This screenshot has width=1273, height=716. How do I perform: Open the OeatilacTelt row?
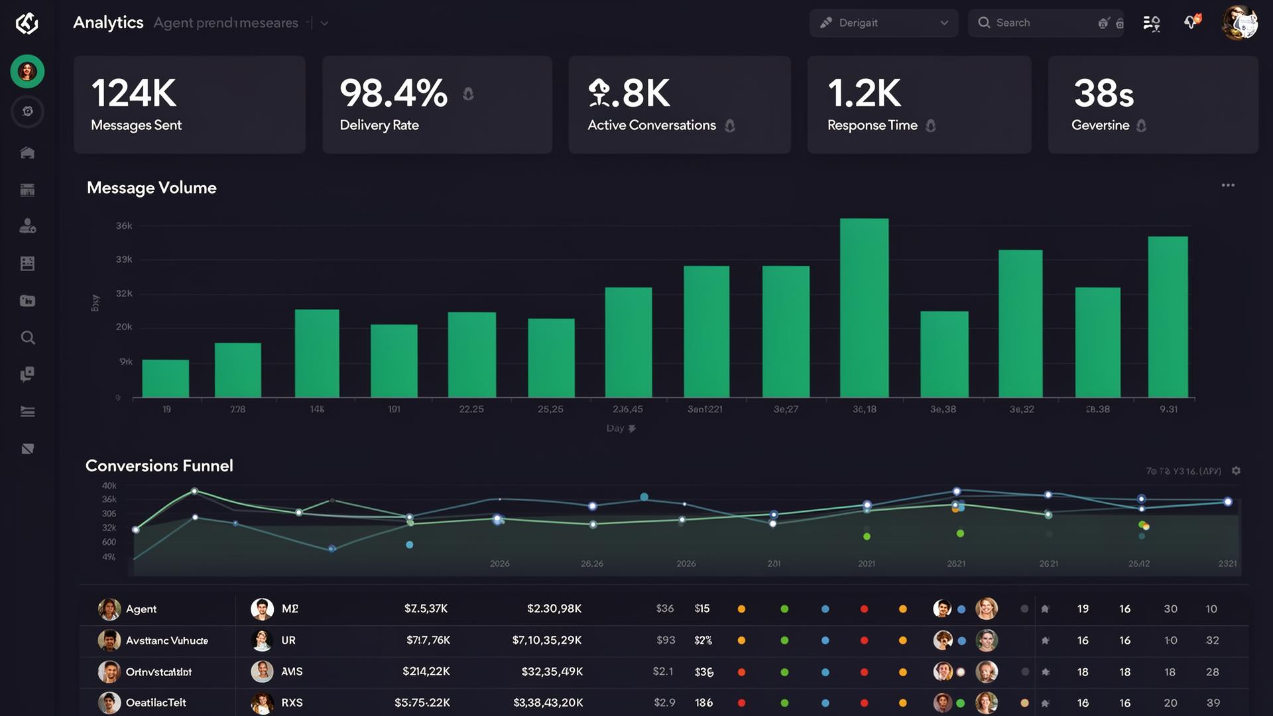click(x=664, y=703)
